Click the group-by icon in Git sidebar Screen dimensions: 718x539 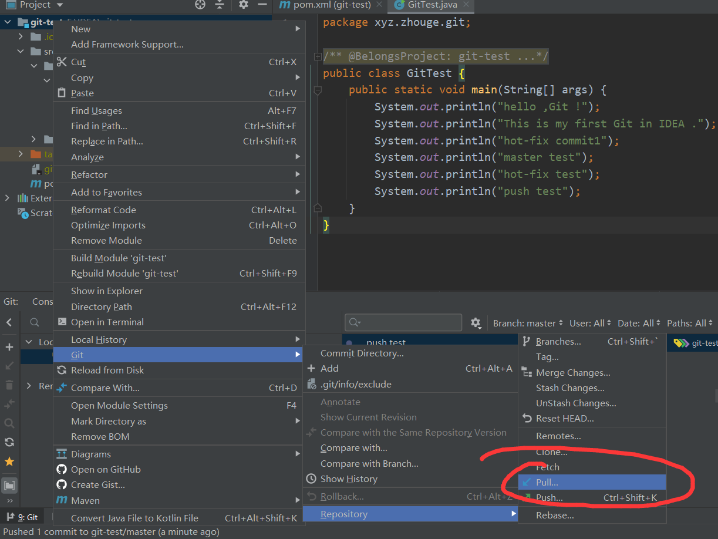tap(9, 486)
